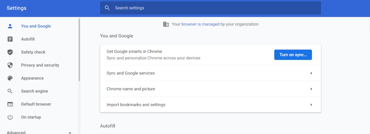Click the power icon for On startup
The width and height of the screenshot is (370, 134).
pyautogui.click(x=10, y=117)
